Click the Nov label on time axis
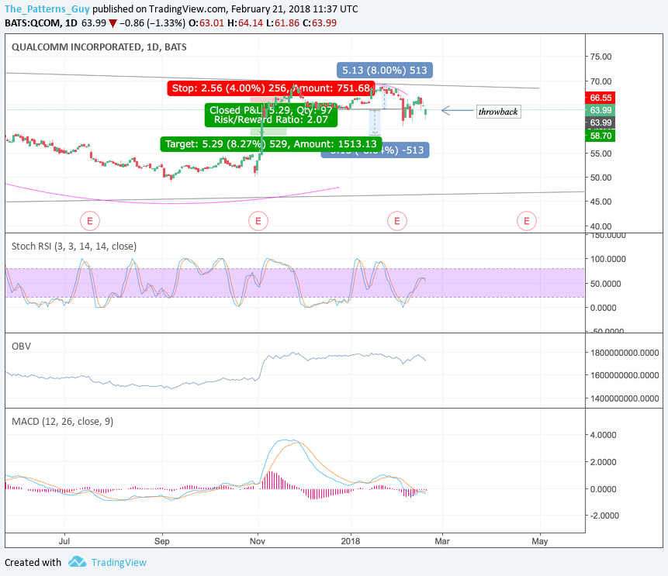Viewport: 668px width, 576px height. tap(258, 541)
